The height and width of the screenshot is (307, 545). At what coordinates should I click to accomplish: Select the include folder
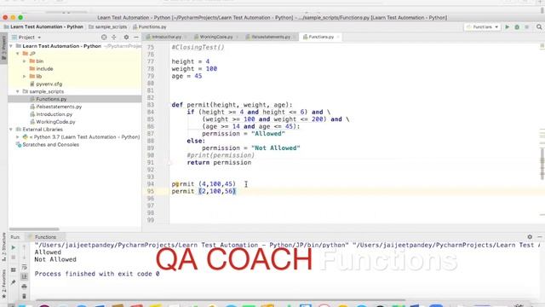(42, 69)
